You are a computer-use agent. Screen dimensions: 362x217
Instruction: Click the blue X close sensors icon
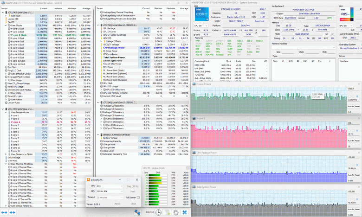(x=185, y=212)
